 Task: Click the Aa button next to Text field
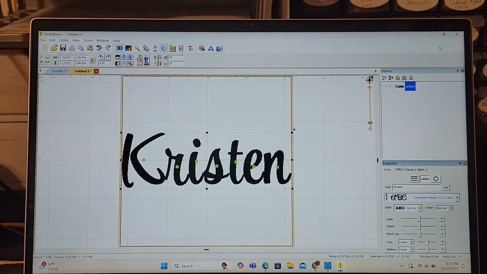[x=446, y=187]
